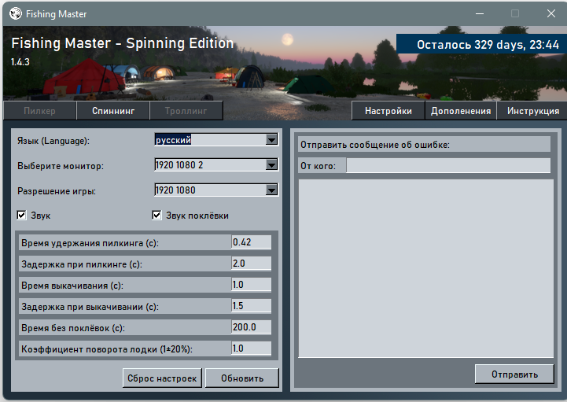Maximize the Fishing Master window

click(x=515, y=13)
